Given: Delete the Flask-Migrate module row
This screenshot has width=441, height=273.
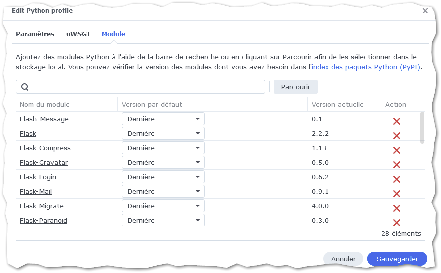Looking at the screenshot, I should [397, 208].
